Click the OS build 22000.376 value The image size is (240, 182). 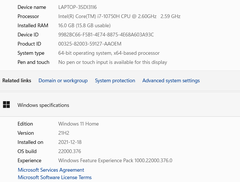(70, 151)
